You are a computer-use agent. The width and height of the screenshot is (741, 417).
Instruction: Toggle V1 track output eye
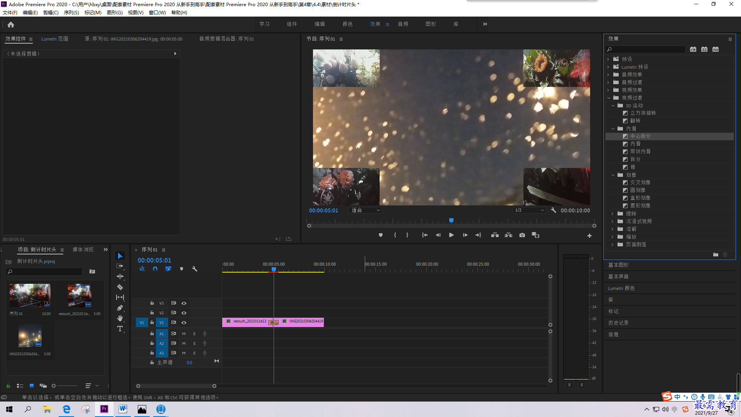click(x=184, y=323)
